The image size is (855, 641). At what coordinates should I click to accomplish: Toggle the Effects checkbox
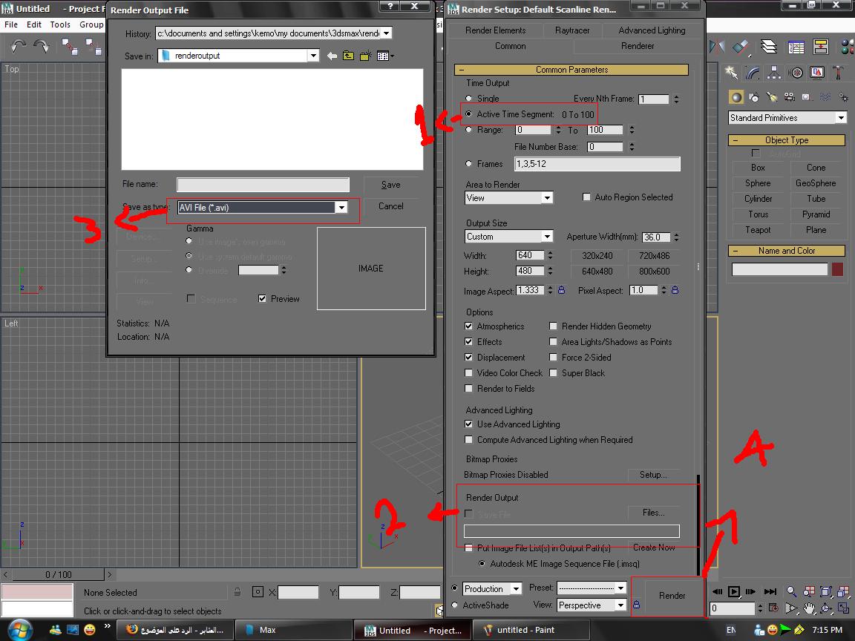[468, 342]
